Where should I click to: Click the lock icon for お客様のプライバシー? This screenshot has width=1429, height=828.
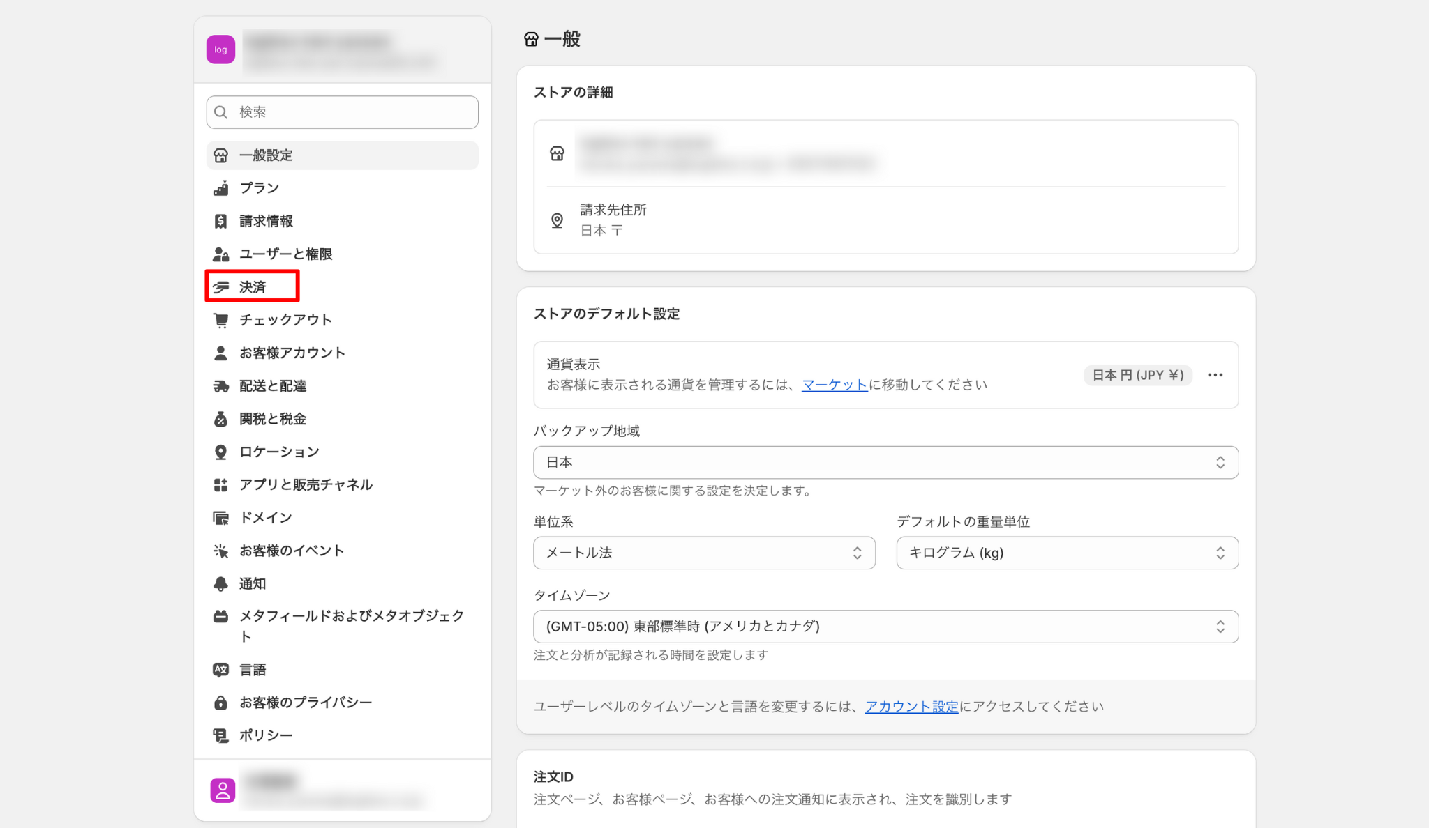point(220,703)
